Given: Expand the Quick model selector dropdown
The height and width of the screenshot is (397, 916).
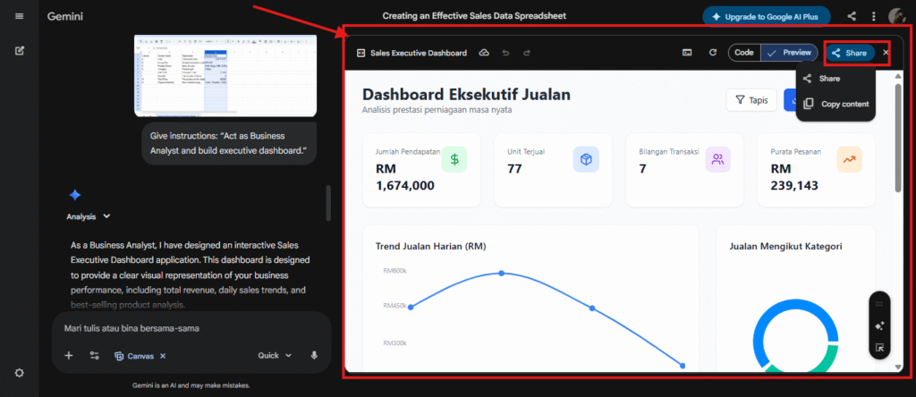Looking at the screenshot, I should pos(275,355).
